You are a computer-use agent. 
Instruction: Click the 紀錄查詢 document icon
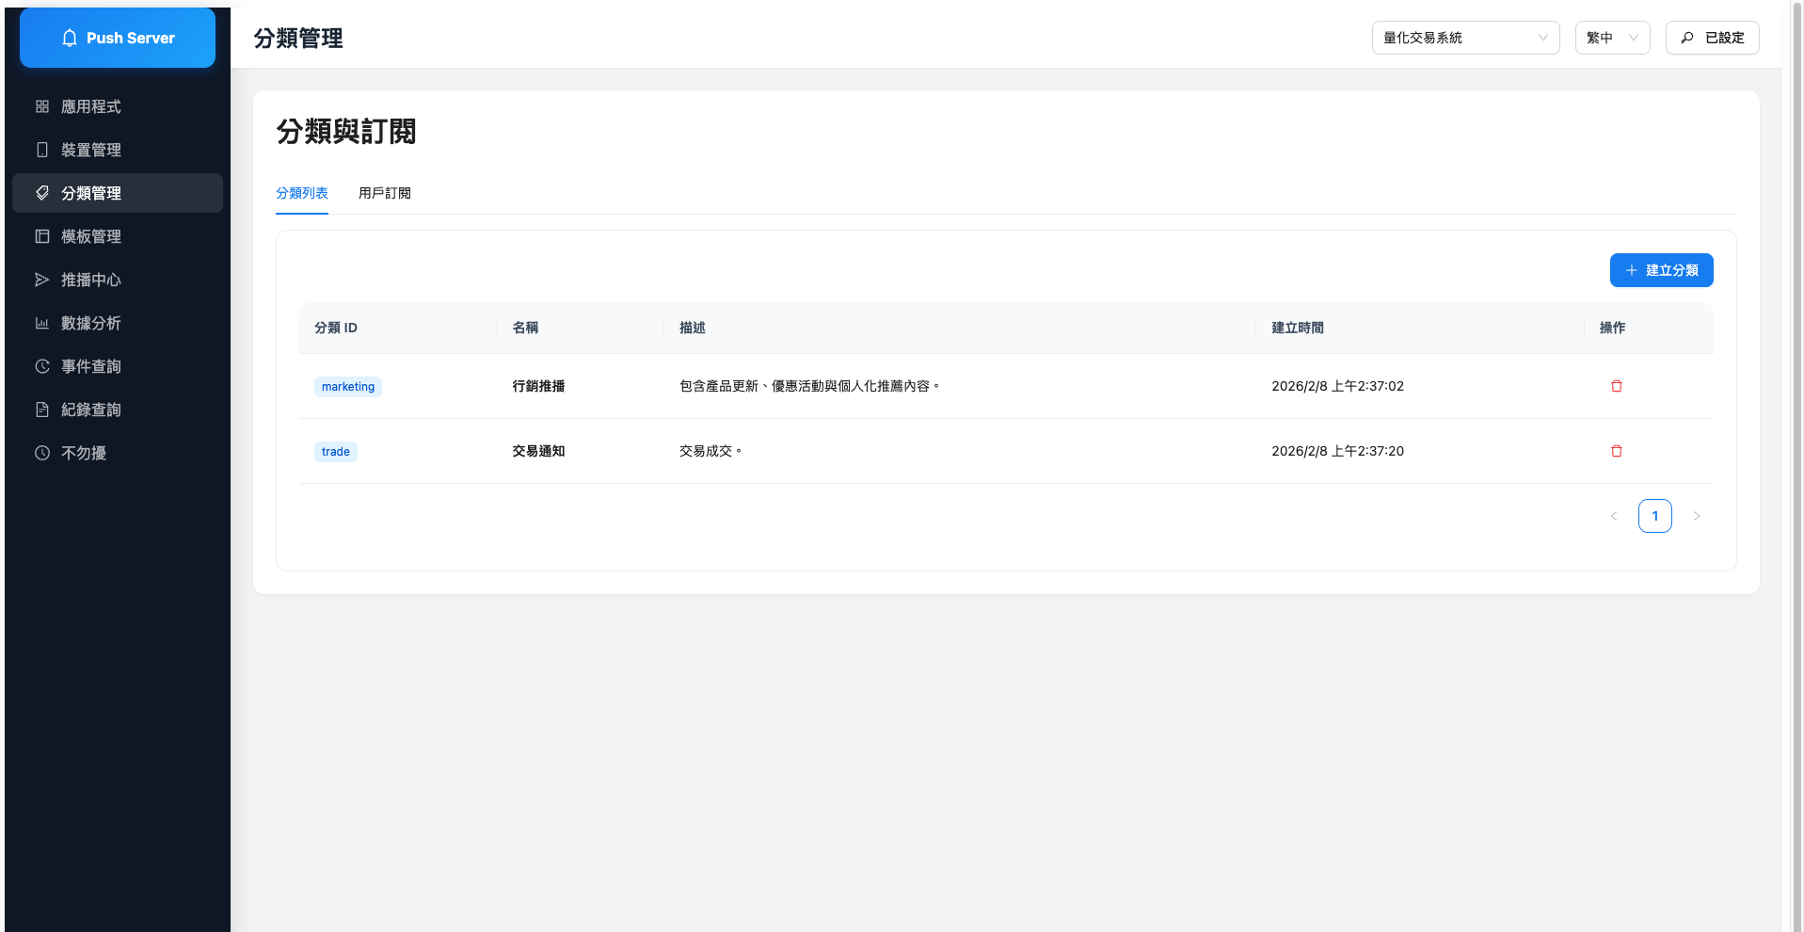42,410
